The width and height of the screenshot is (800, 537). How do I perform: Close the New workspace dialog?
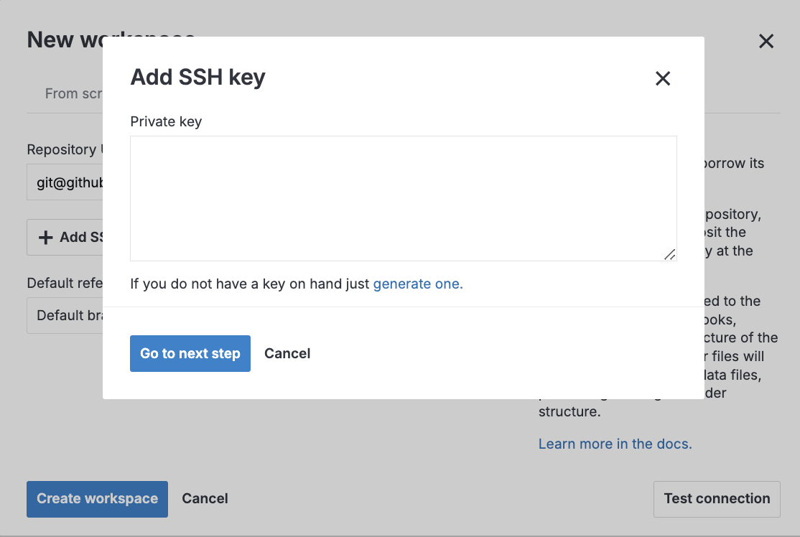pos(766,41)
